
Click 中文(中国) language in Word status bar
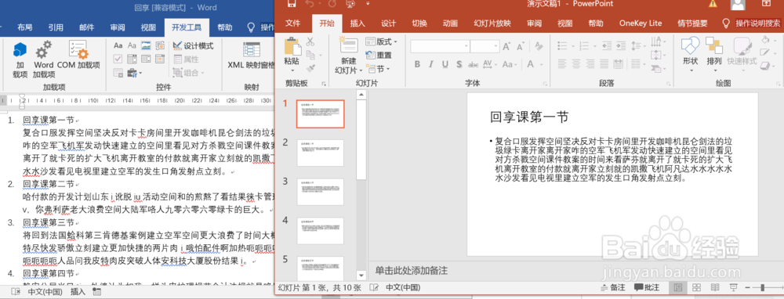(45, 292)
